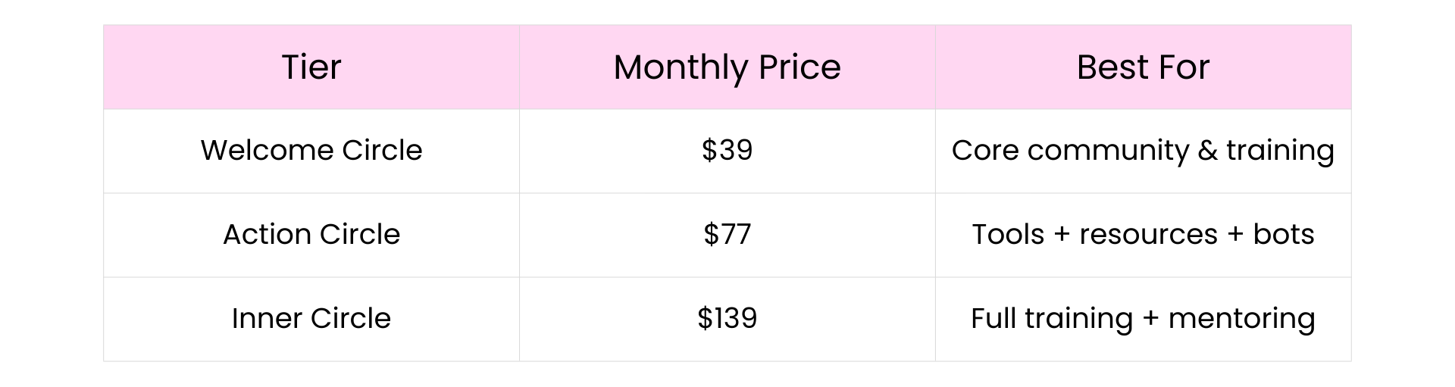Select the Monthly Price column header

point(727,67)
